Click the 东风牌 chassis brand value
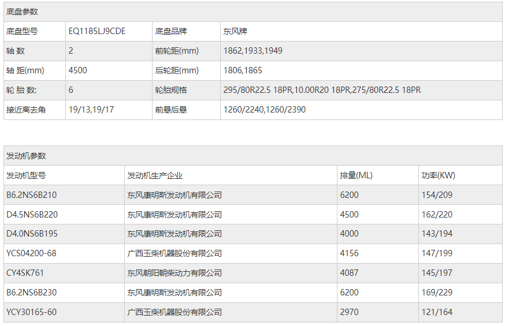Image resolution: width=505 pixels, height=326 pixels. point(236,31)
